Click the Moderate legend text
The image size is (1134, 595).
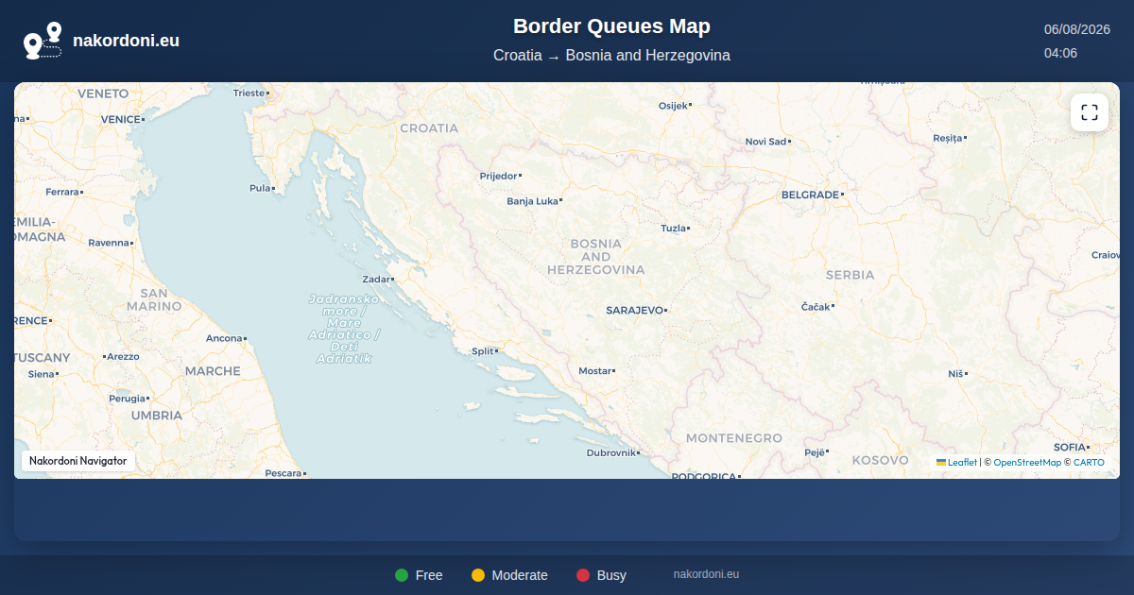pyautogui.click(x=520, y=575)
